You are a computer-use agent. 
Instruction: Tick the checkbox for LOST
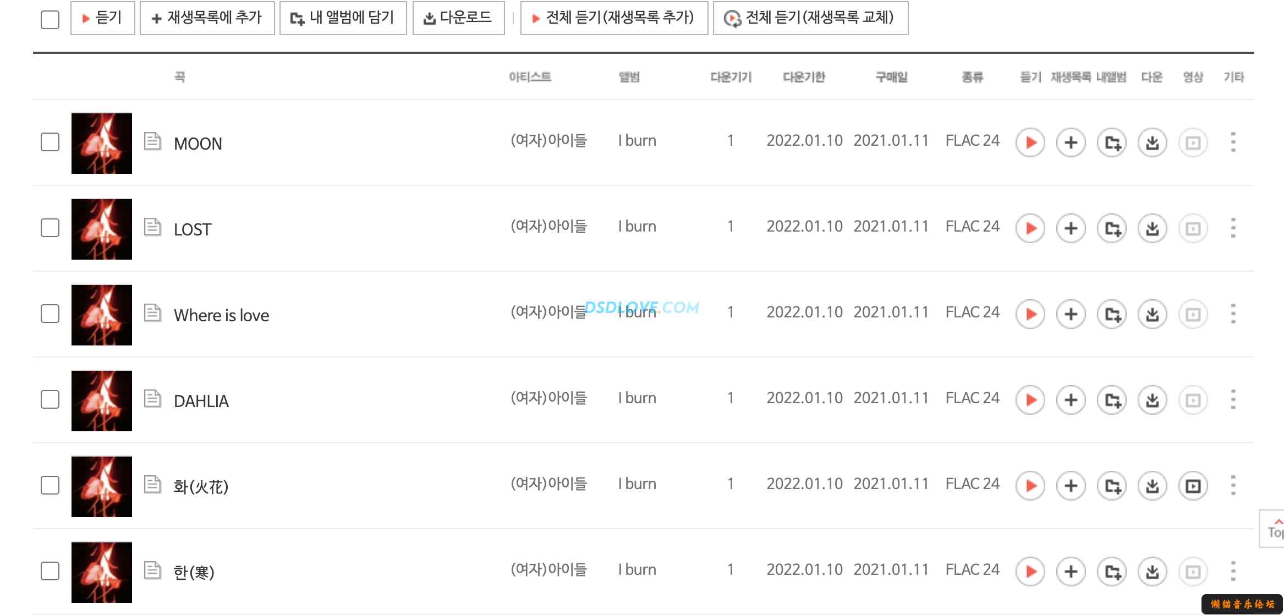[50, 228]
